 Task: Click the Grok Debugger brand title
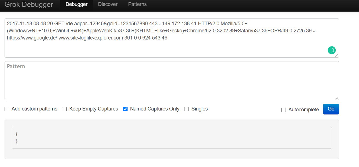tap(29, 5)
